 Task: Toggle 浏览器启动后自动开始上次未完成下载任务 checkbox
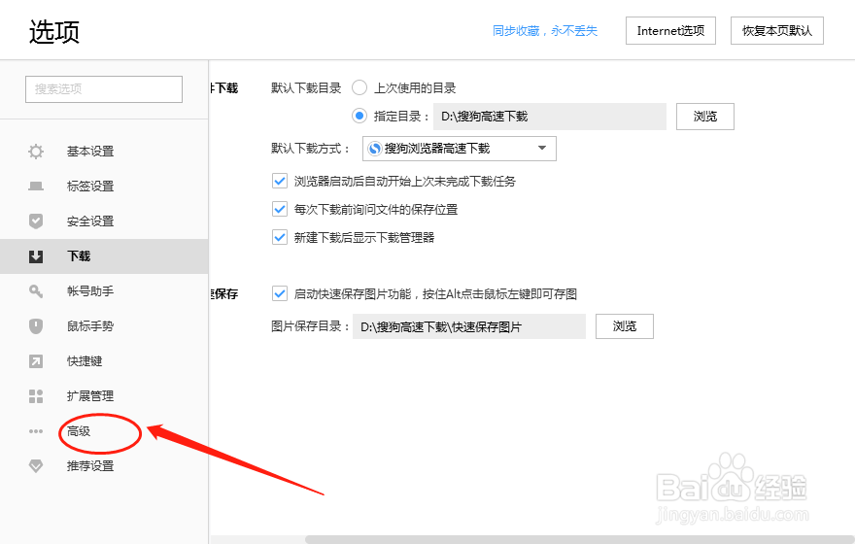280,181
